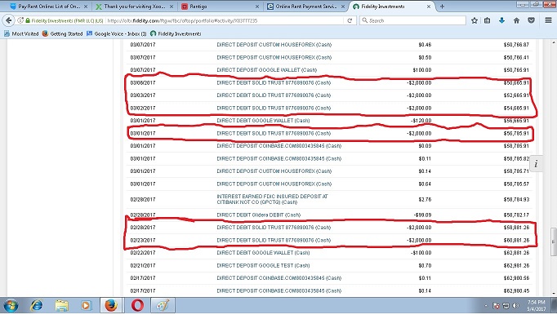Select the balance value $62,981.26
557x328 pixels.
coord(516,265)
